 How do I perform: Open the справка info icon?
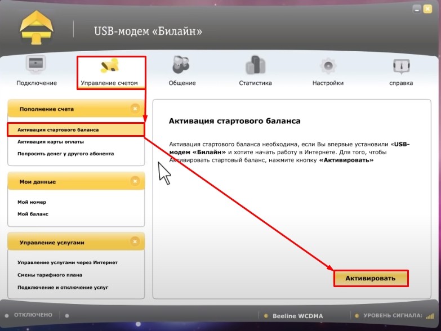click(x=402, y=66)
